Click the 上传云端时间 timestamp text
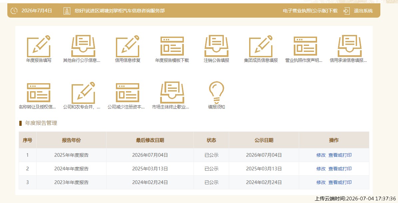 tap(355, 198)
